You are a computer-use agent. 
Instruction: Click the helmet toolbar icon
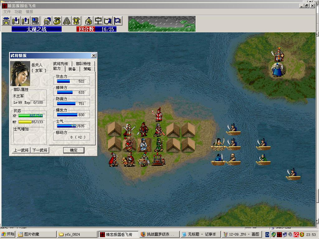click(x=47, y=21)
